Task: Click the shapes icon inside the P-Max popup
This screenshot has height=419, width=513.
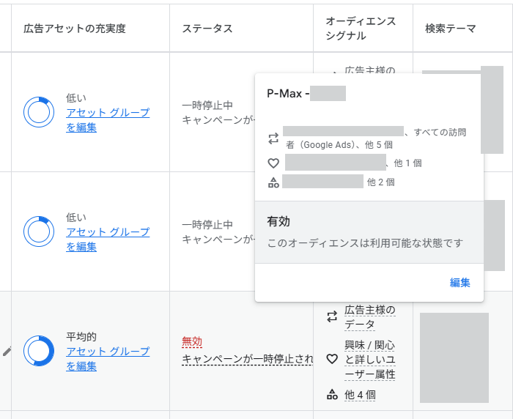Action: tap(273, 182)
